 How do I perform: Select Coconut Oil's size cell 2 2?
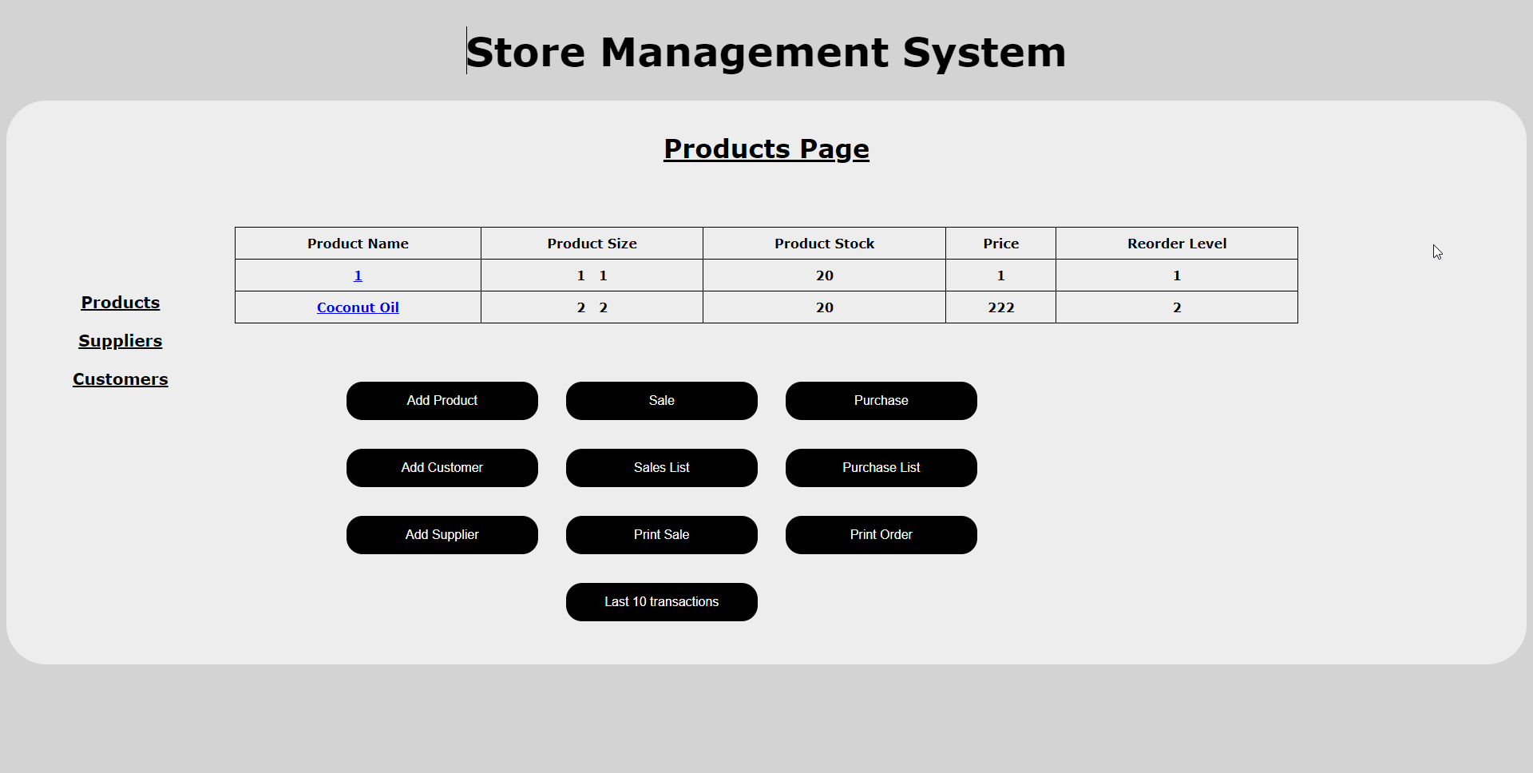(x=592, y=307)
